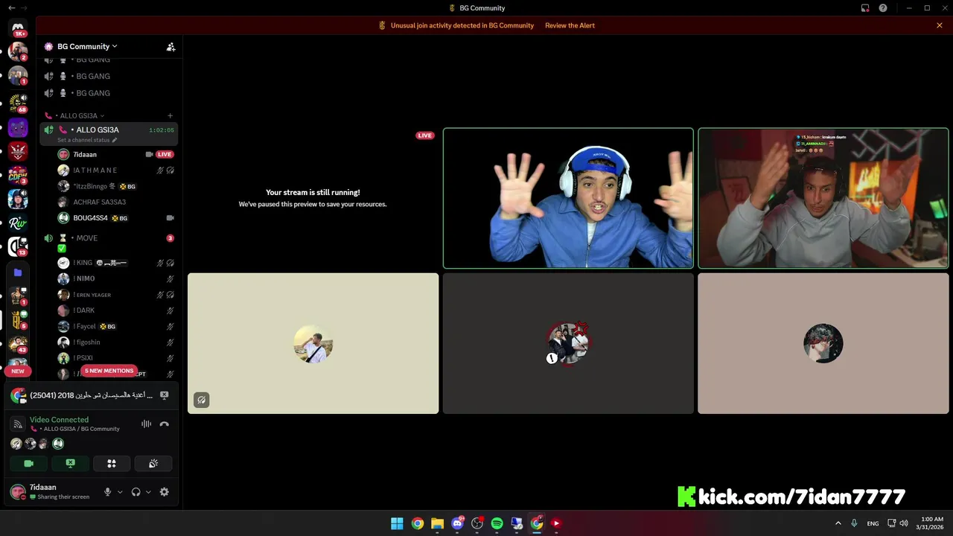Disconnect from the voice call
The width and height of the screenshot is (953, 536).
pos(165,424)
